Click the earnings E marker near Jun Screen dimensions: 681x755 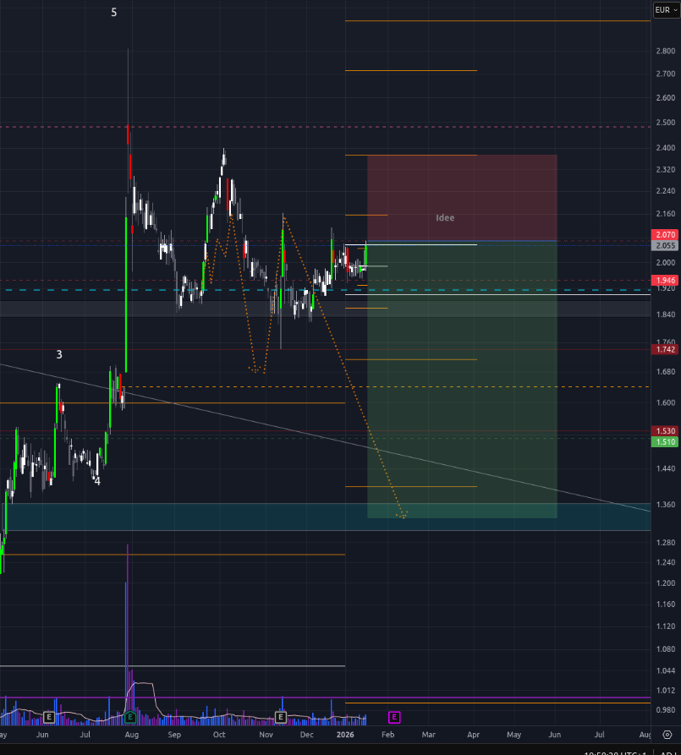coord(49,717)
